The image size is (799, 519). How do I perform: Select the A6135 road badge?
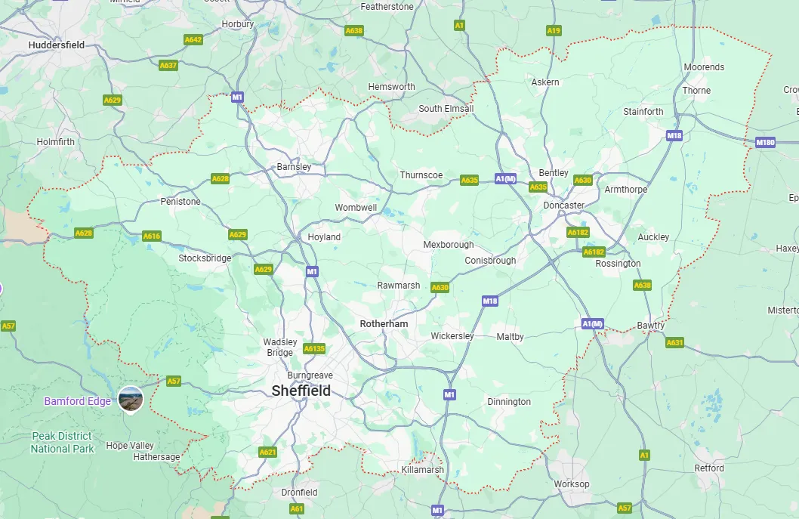tap(314, 349)
